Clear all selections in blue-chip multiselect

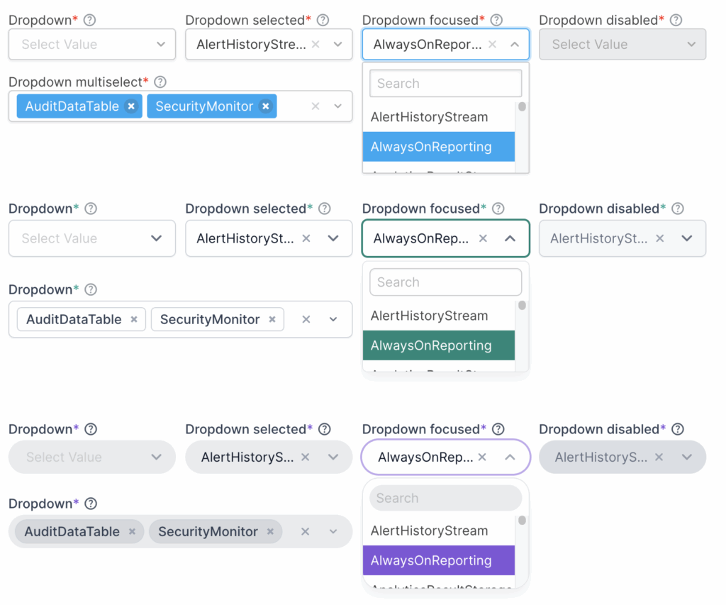pos(315,106)
